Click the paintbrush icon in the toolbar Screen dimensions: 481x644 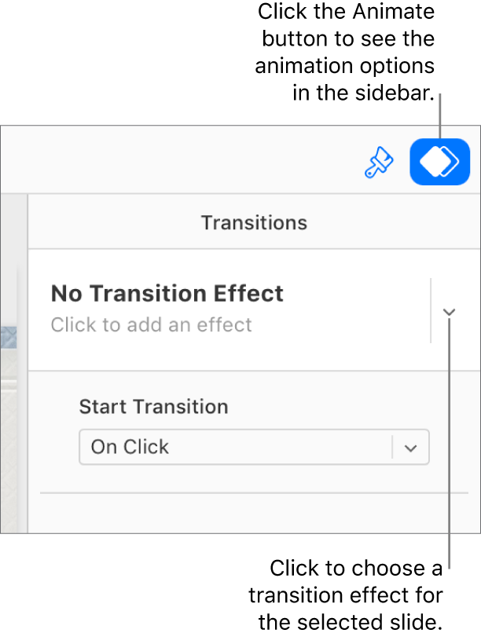pos(378,161)
